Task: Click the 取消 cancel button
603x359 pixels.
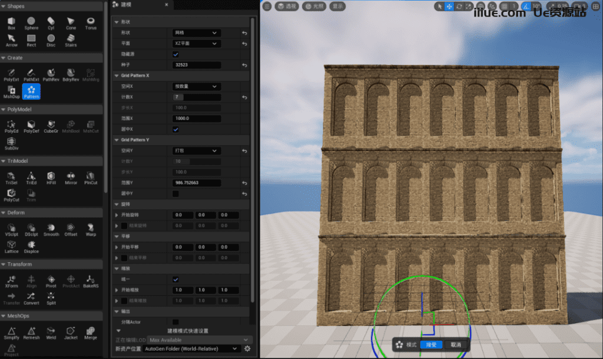Action: [456, 345]
